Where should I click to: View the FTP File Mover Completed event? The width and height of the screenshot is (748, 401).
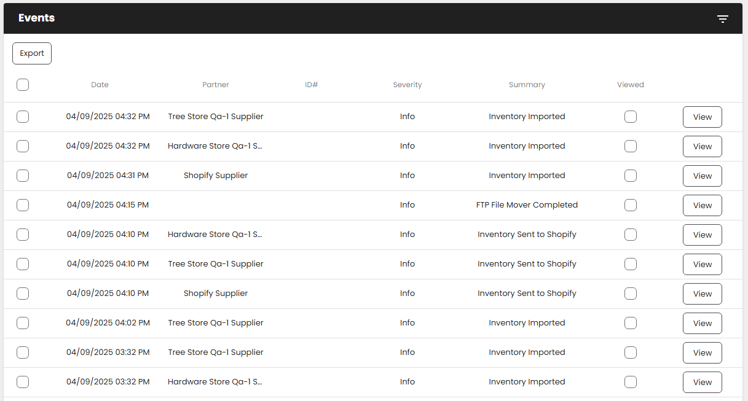click(x=702, y=205)
